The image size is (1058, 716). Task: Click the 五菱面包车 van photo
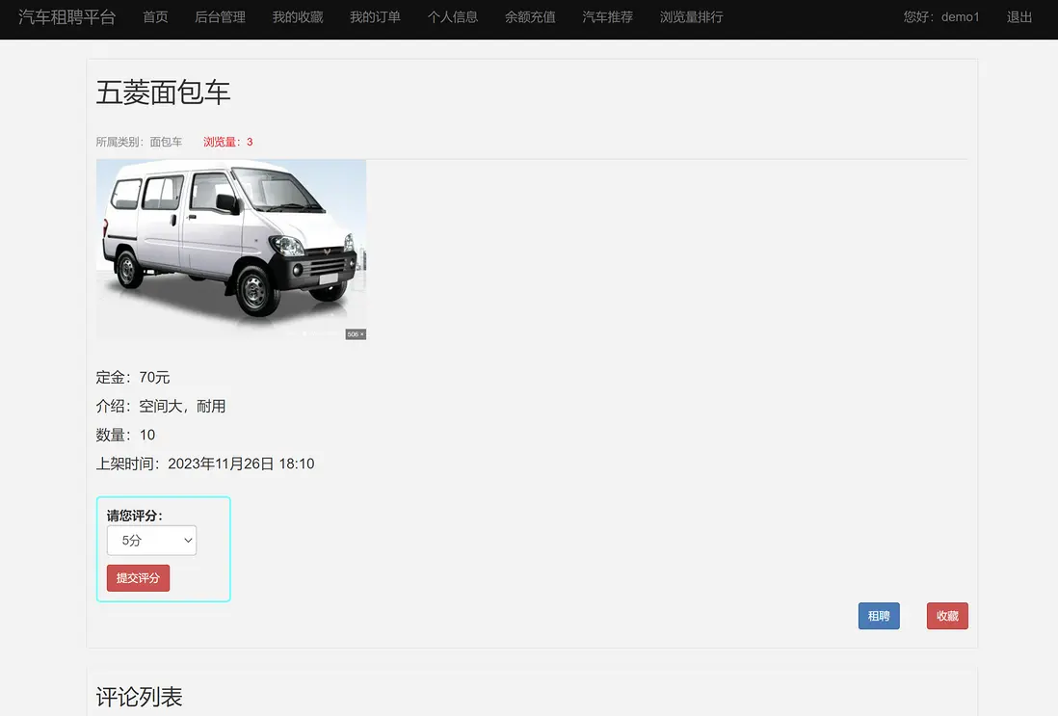[231, 250]
